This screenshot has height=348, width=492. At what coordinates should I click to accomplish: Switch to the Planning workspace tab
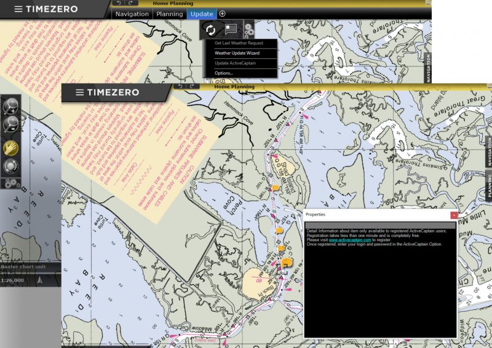click(170, 14)
